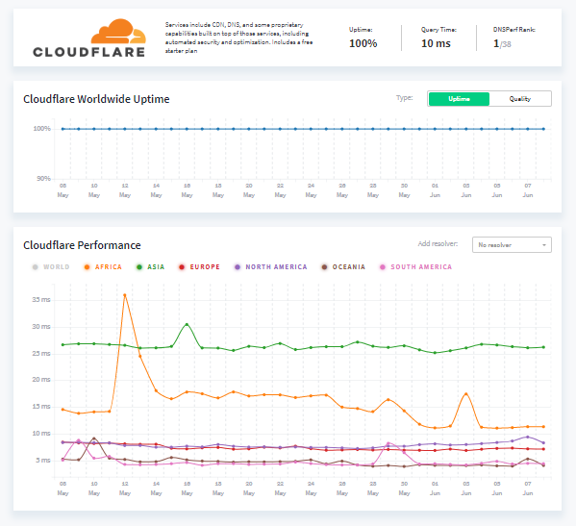576x526 pixels.
Task: Click the 5 ms axis label
Action: coord(43,461)
